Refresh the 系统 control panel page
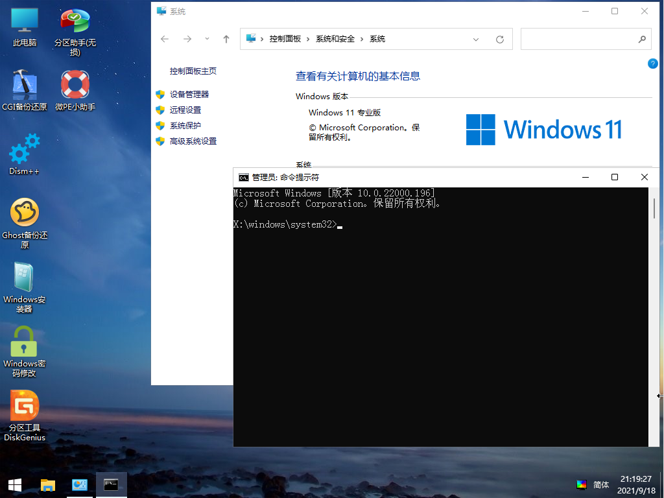This screenshot has width=664, height=498. click(500, 40)
